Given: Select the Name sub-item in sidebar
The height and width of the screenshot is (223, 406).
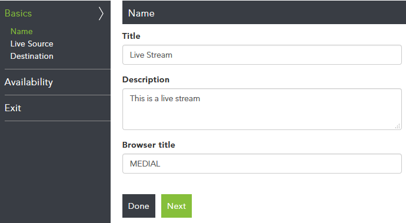Looking at the screenshot, I should coord(22,31).
